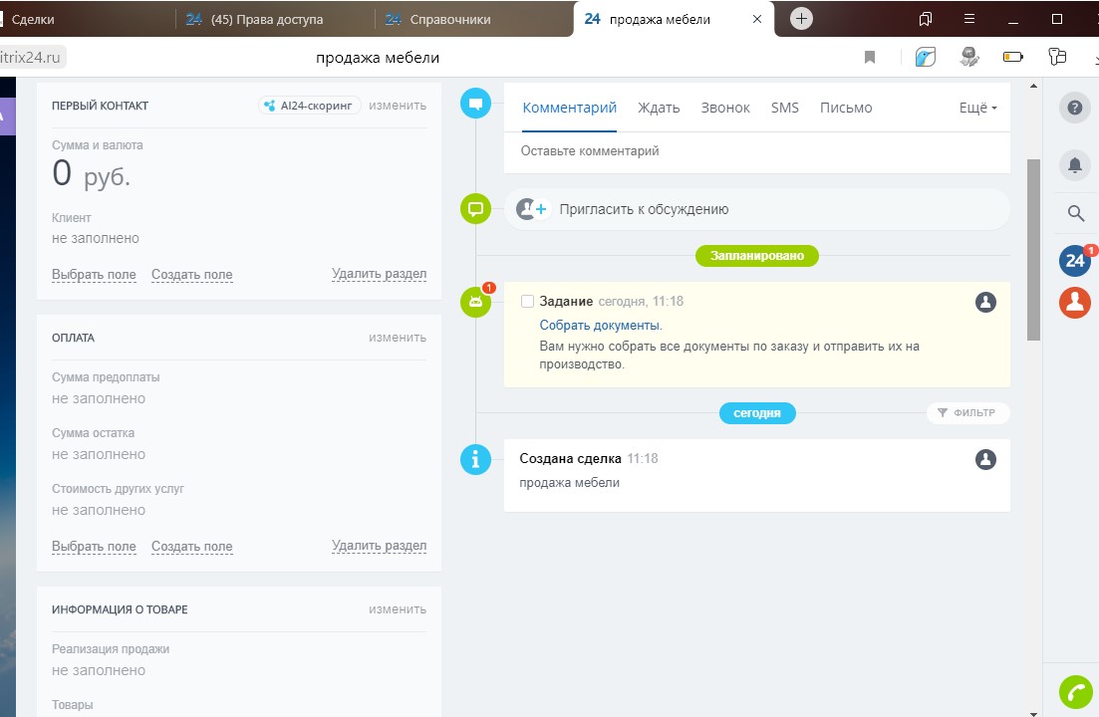Open notifications bell icon

1074,165
